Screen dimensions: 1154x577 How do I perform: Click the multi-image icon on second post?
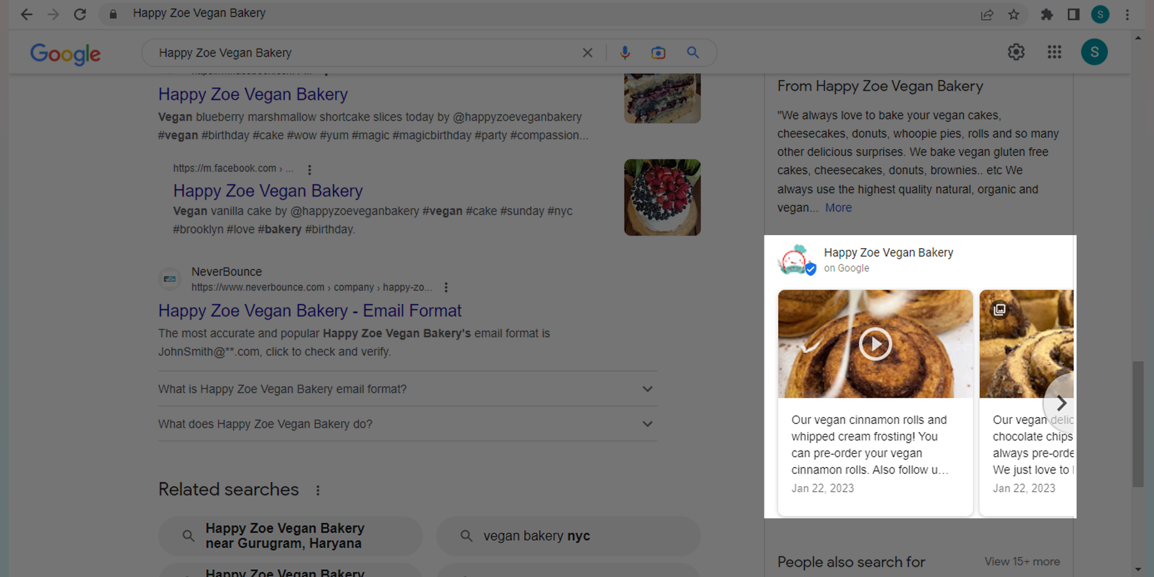pyautogui.click(x=1000, y=309)
